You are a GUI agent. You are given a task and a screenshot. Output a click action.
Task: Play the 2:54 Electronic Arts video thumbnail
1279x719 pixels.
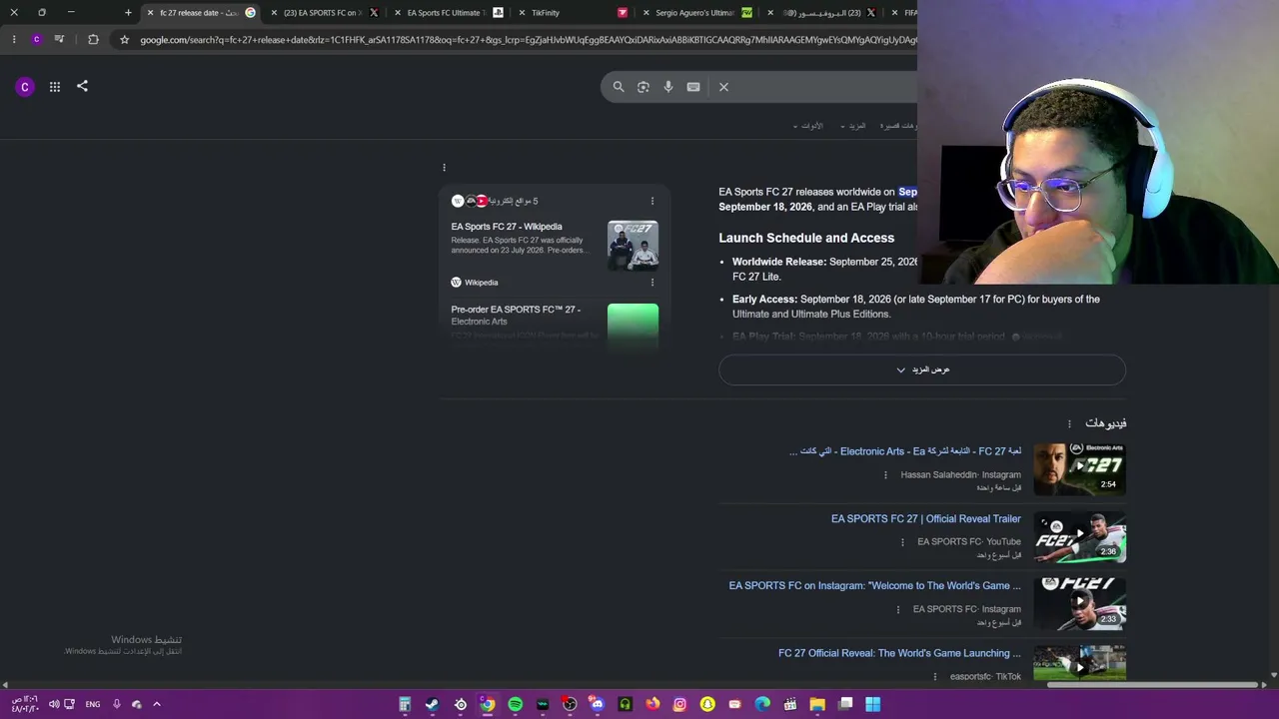coord(1079,469)
